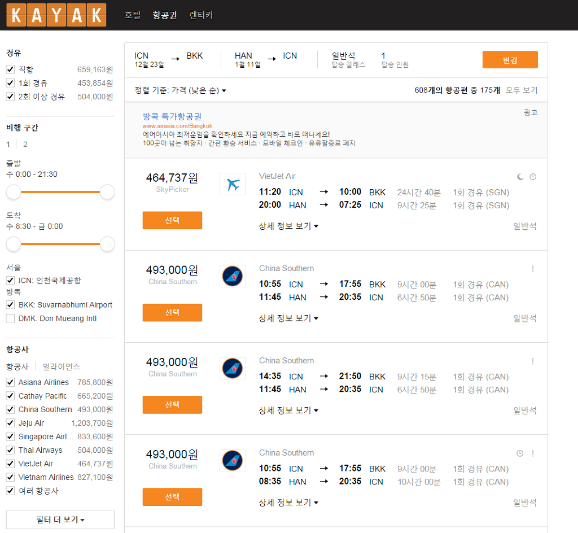Click China Southern logo on 08:35 HAN return flight
Screen dimensions: 578x533
tap(233, 460)
